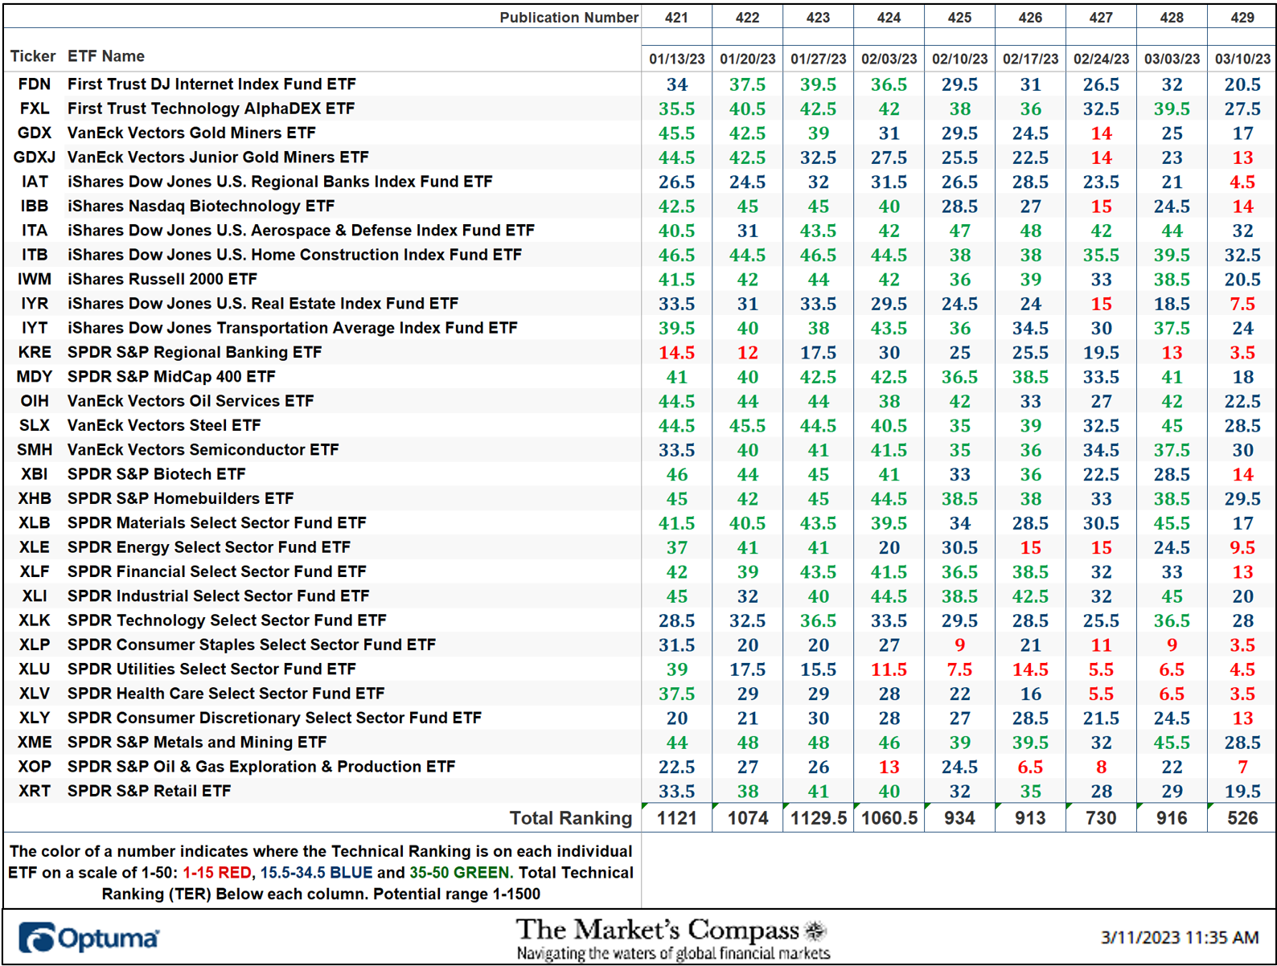Screen dimensions: 1277x966
Task: Click publication number 421 header
Action: (676, 18)
